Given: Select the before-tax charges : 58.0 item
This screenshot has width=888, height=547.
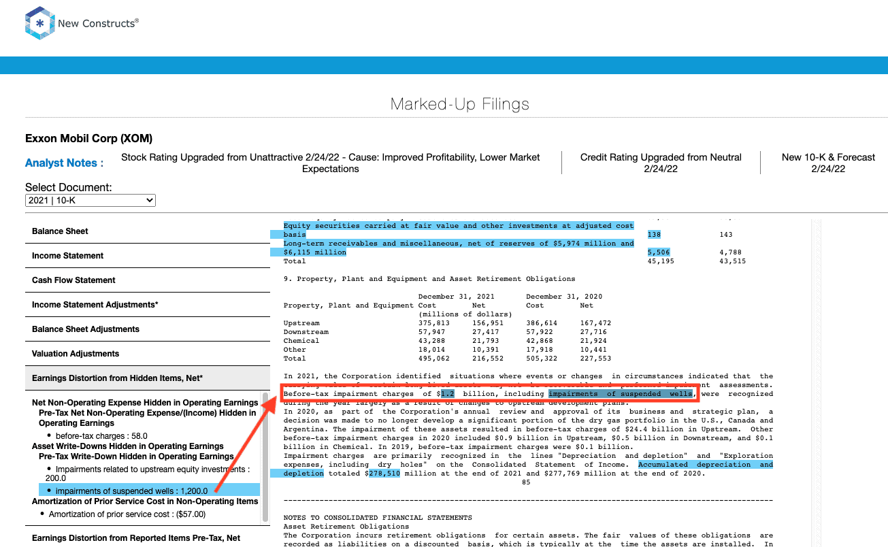Looking at the screenshot, I should click(x=102, y=436).
